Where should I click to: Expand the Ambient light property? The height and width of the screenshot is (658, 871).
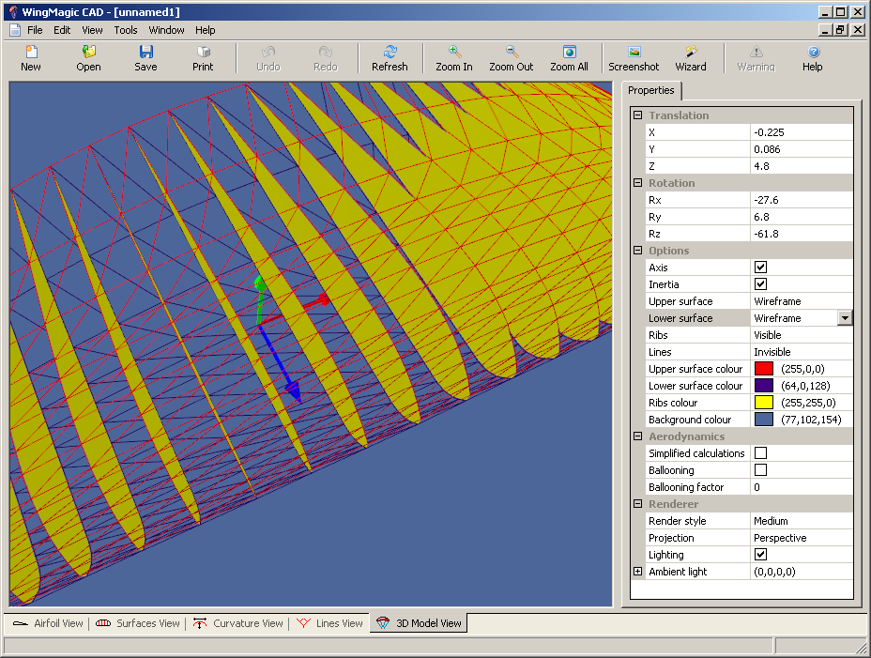[x=637, y=572]
